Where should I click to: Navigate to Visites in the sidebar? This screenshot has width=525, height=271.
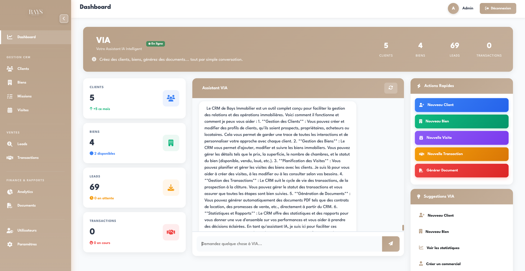[23, 110]
